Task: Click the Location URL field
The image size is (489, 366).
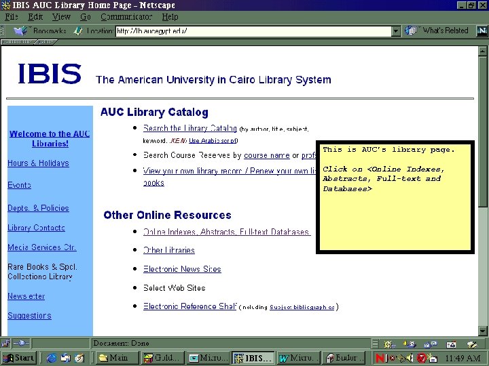Action: (x=253, y=31)
